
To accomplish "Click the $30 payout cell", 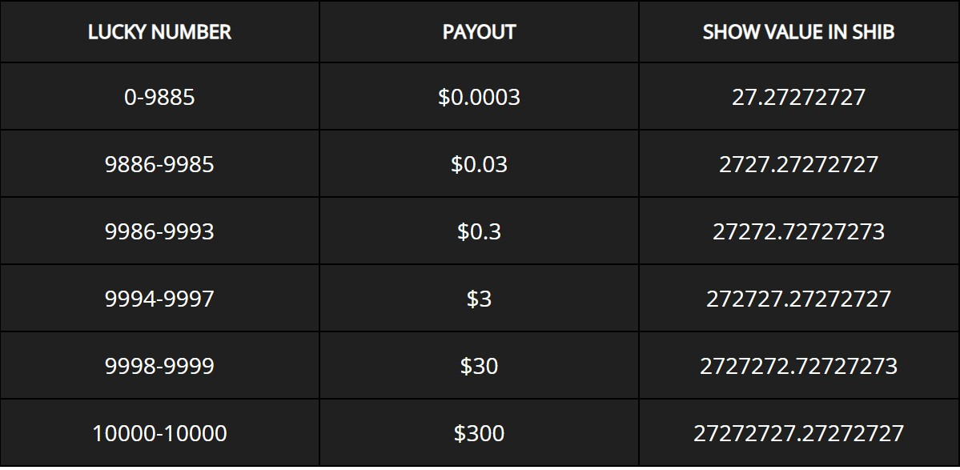I will 479,366.
